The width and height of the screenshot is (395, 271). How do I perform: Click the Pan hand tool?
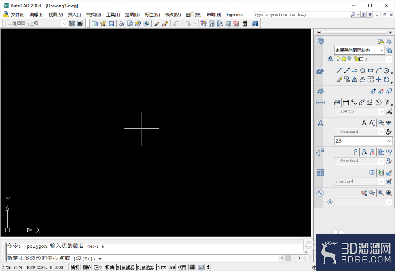click(364, 193)
